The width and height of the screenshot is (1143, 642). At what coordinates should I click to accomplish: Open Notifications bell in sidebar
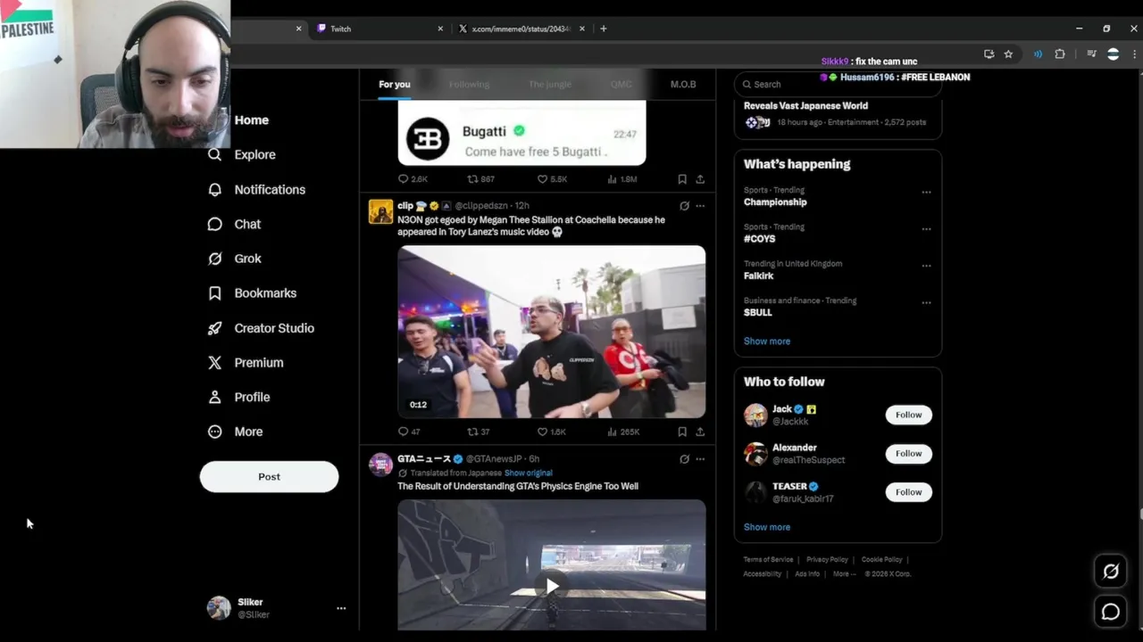256,189
